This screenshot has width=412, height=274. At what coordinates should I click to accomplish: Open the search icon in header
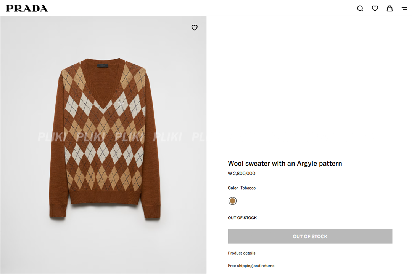coord(360,8)
